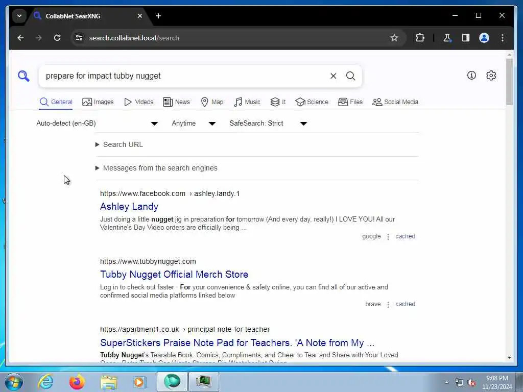The width and height of the screenshot is (523, 392).
Task: Switch to the Images category
Action: pyautogui.click(x=98, y=102)
